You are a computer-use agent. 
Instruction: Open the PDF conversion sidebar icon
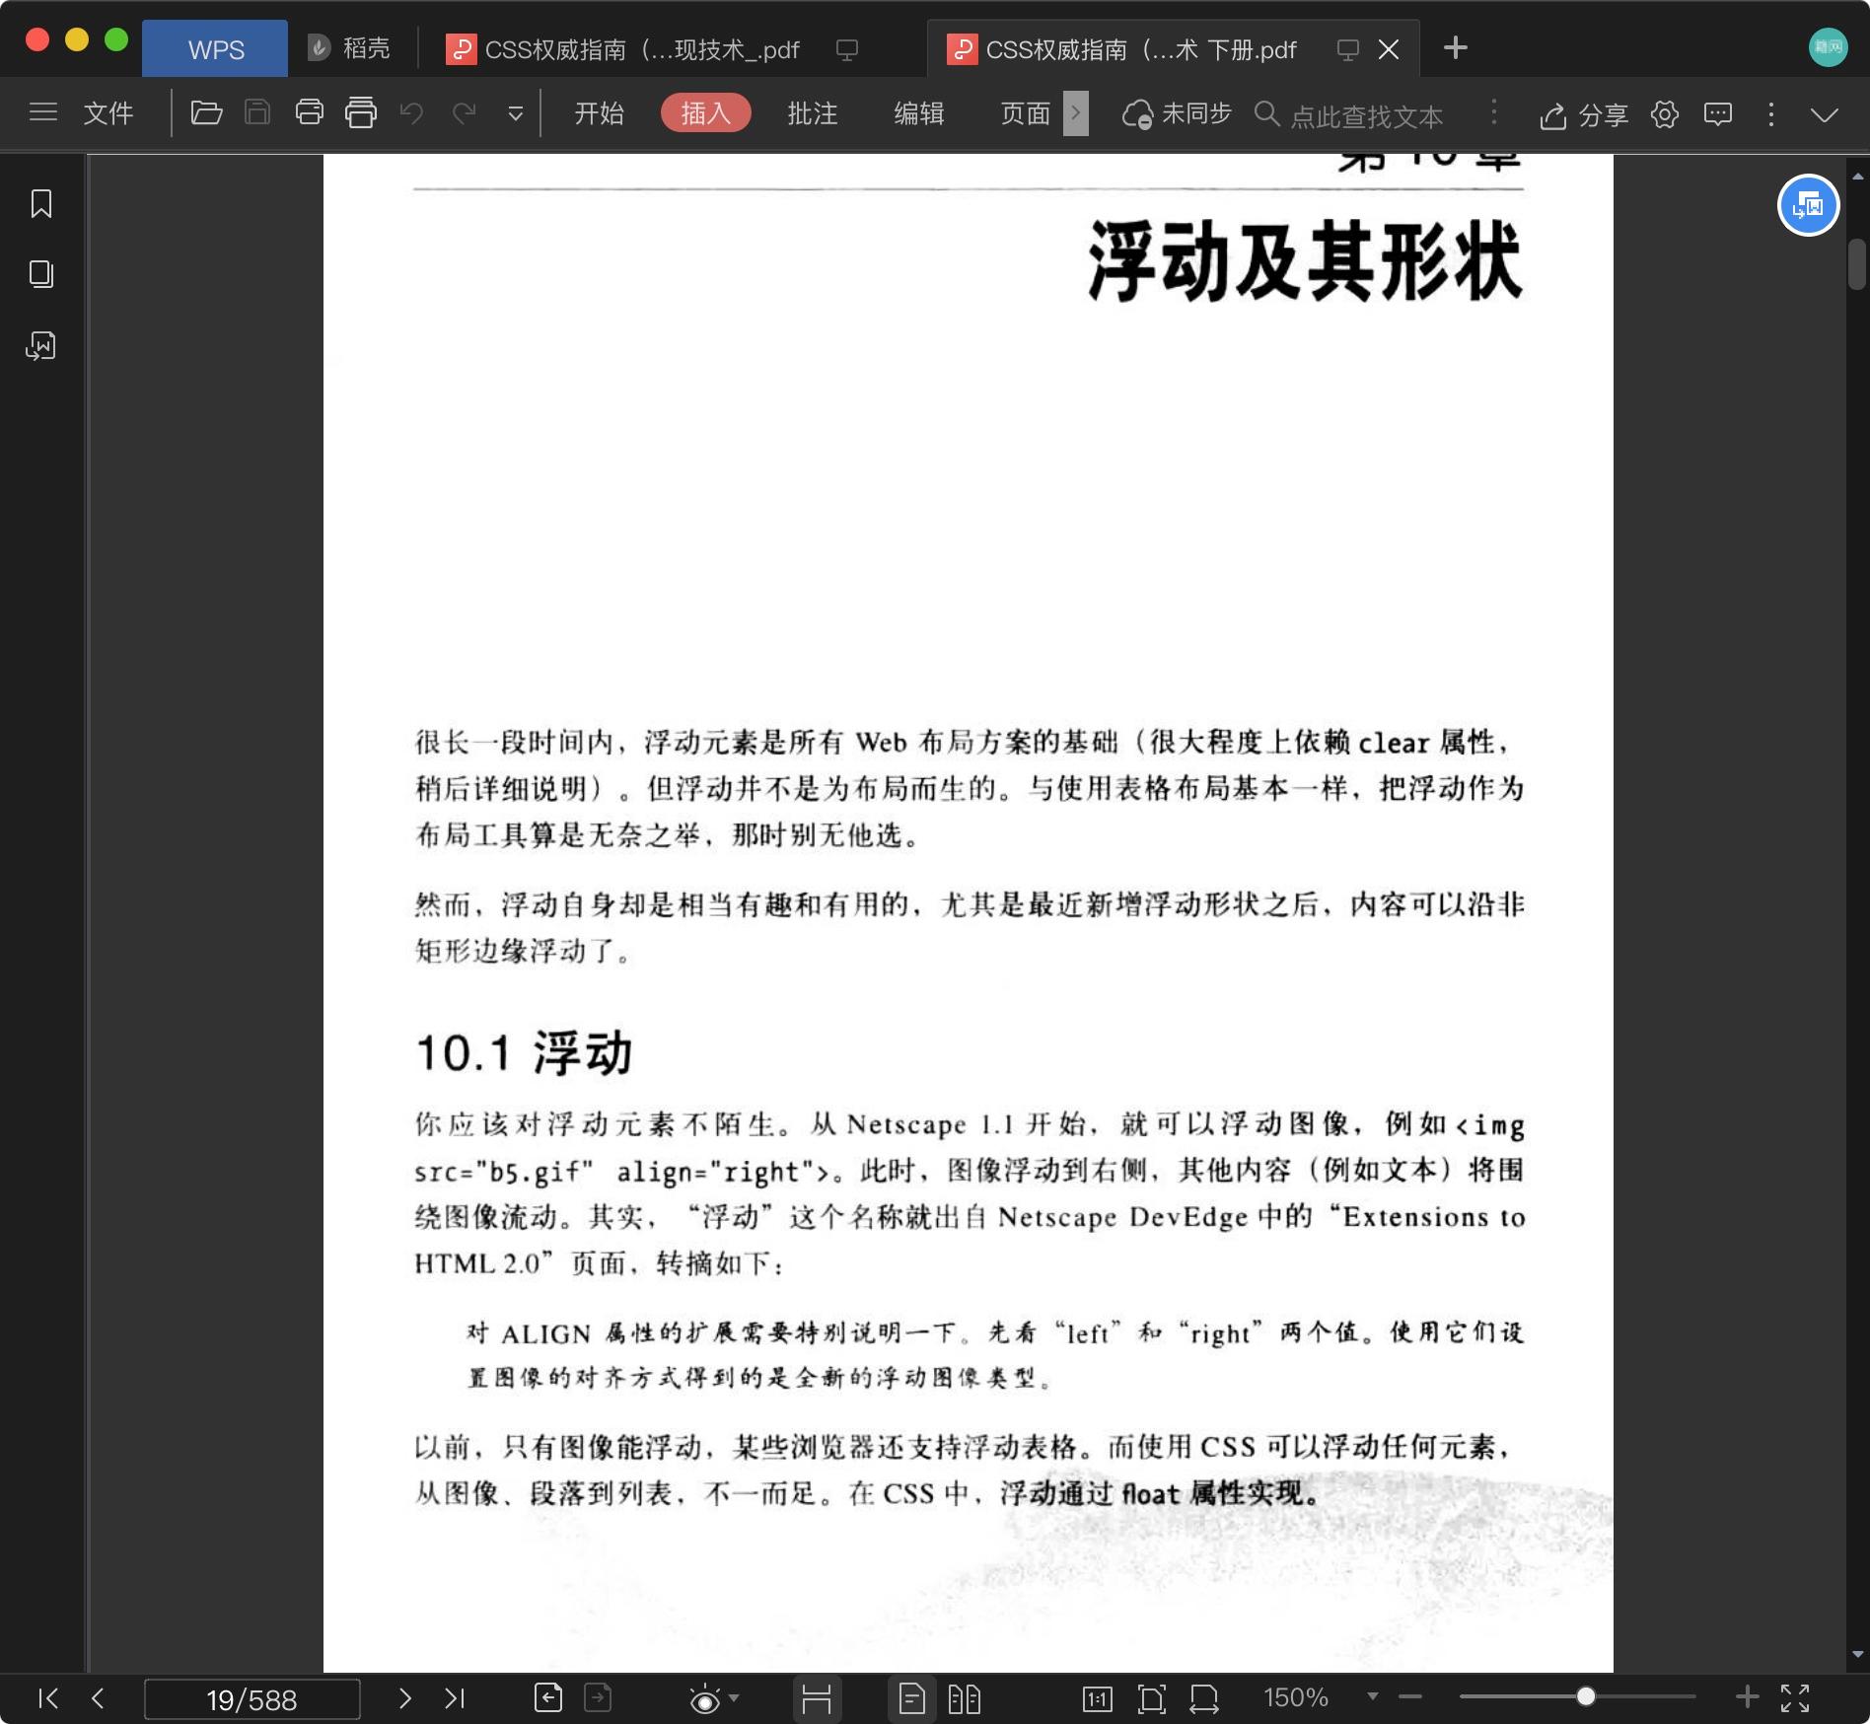click(x=41, y=345)
